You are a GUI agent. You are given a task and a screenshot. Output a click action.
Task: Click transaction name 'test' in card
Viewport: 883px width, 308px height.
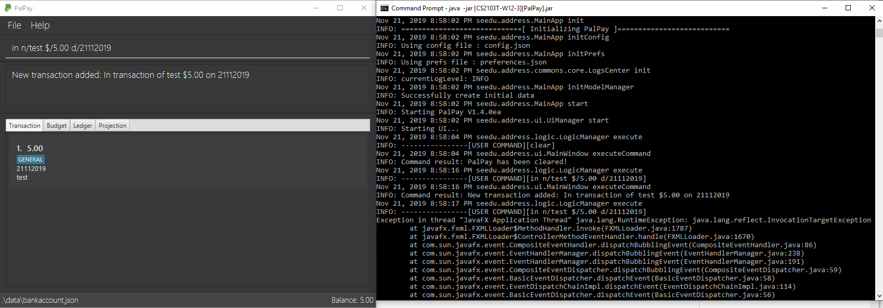22,178
